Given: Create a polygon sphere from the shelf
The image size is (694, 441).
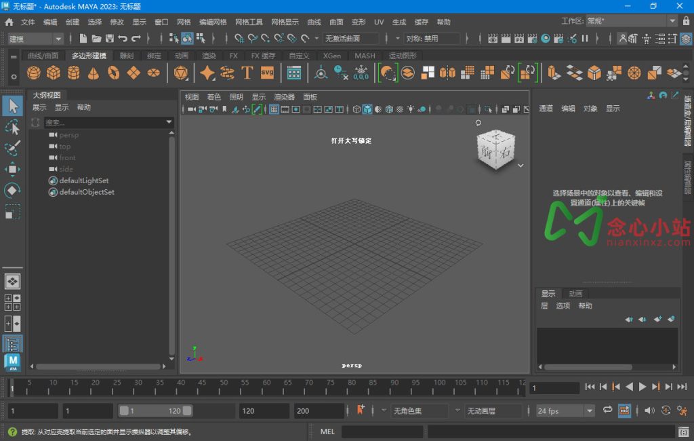Looking at the screenshot, I should pyautogui.click(x=34, y=73).
